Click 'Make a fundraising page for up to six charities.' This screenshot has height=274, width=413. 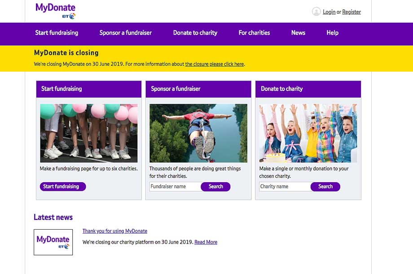89,169
